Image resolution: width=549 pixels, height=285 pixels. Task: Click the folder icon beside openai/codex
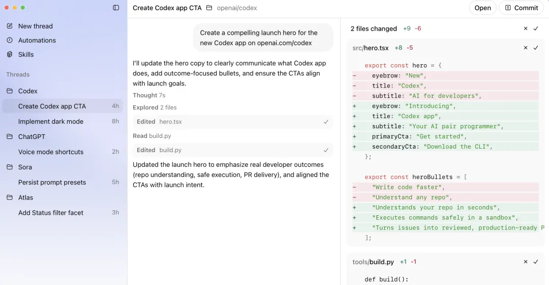click(209, 8)
